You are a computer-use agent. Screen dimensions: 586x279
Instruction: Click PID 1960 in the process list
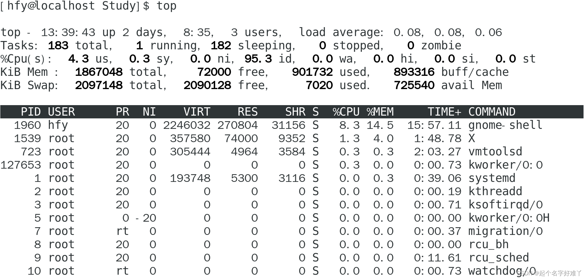(x=27, y=125)
